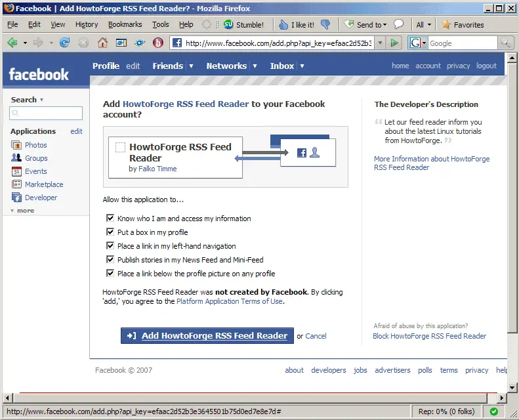Image resolution: width=519 pixels, height=420 pixels.
Task: Open the View menu
Action: (58, 24)
